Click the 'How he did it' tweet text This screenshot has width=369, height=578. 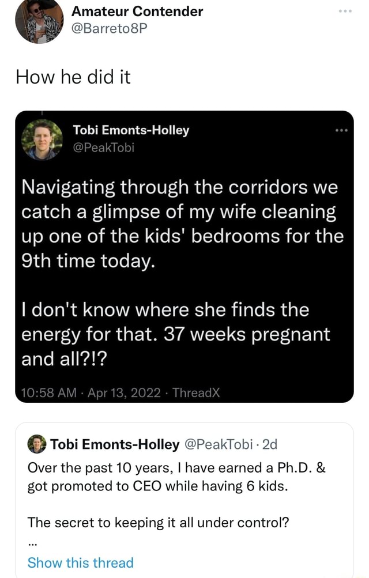[x=72, y=76]
